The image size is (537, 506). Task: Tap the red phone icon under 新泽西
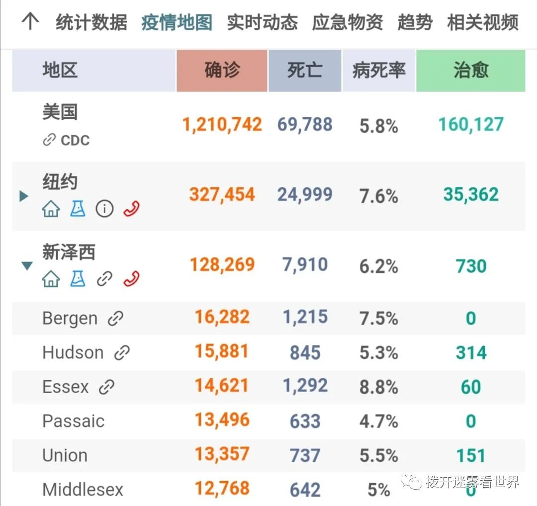click(131, 279)
